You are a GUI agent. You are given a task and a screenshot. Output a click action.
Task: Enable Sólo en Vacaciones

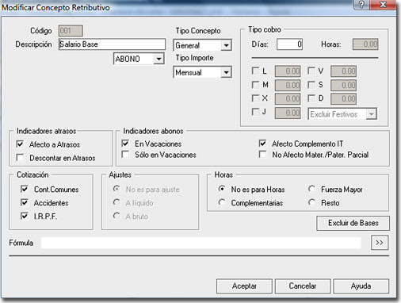click(125, 154)
